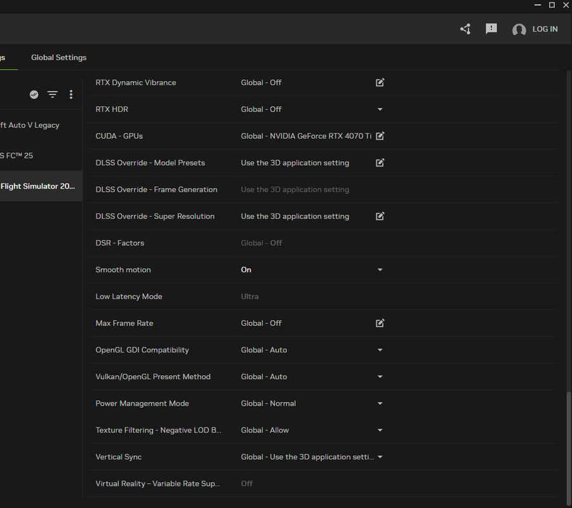Image resolution: width=572 pixels, height=508 pixels.
Task: Select Flight Simulator program entry
Action: tap(41, 186)
